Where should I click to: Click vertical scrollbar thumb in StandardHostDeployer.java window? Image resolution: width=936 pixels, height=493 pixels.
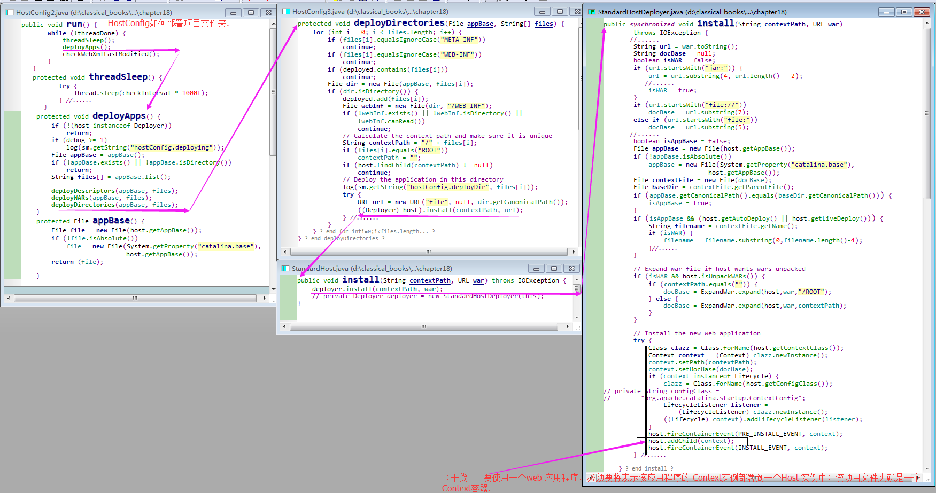927,114
